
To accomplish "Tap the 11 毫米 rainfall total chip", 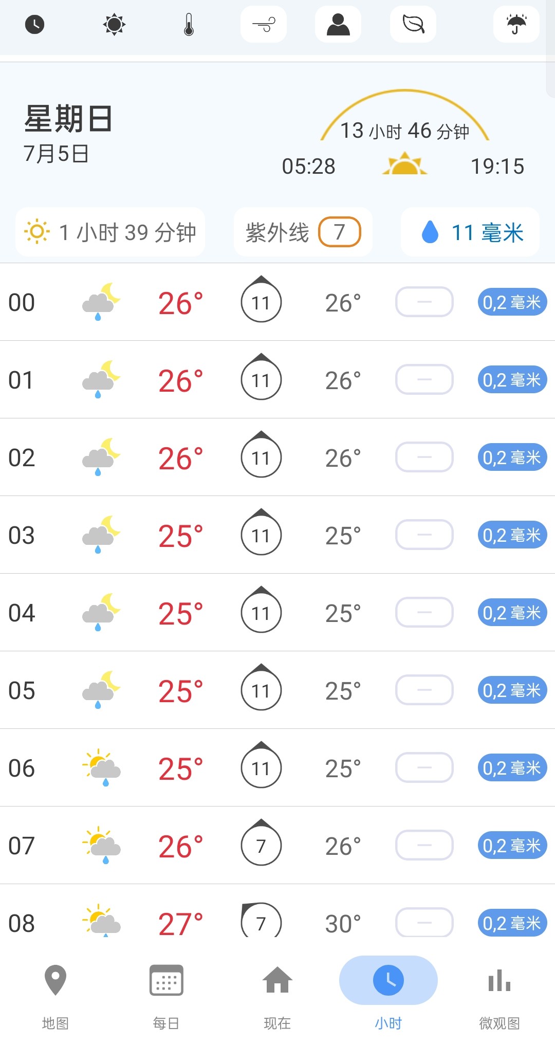I will point(470,232).
